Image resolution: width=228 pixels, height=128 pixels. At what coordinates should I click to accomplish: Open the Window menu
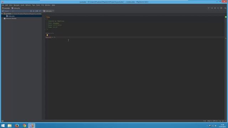point(47,5)
